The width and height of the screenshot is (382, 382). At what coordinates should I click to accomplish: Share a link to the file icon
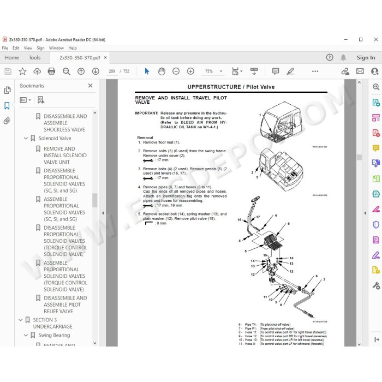345,71
